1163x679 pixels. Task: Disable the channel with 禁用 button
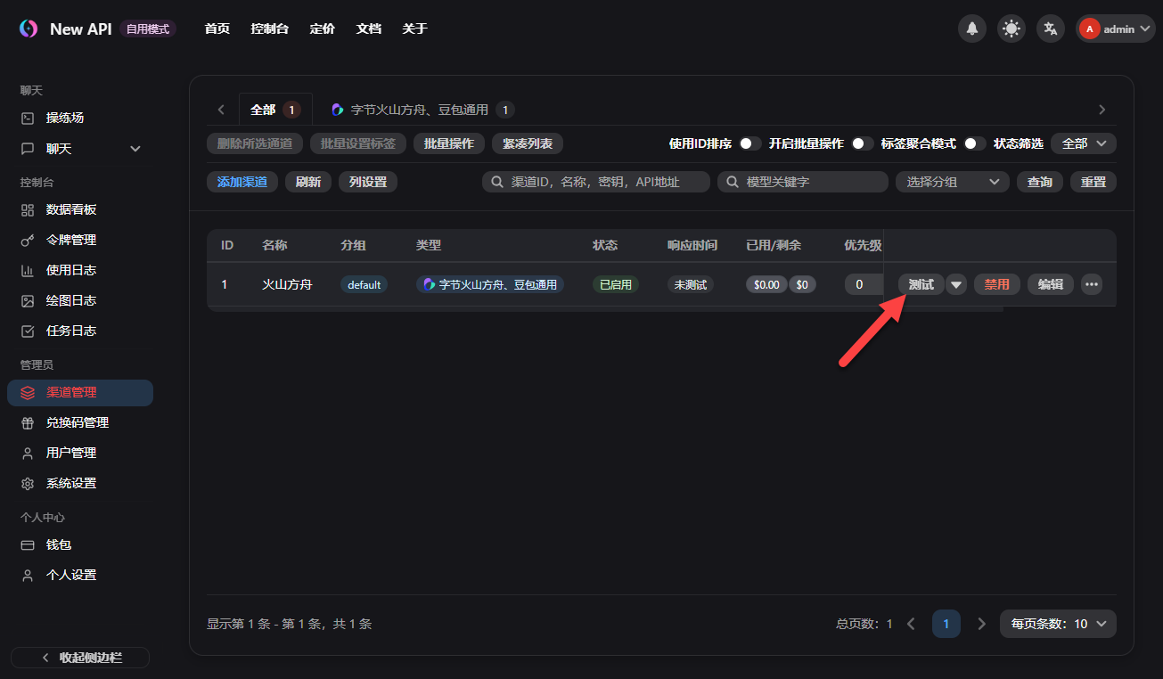click(x=996, y=283)
